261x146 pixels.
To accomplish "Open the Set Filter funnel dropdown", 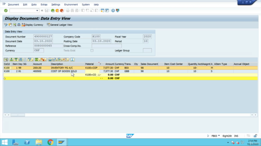I will pyautogui.click(x=31, y=60).
